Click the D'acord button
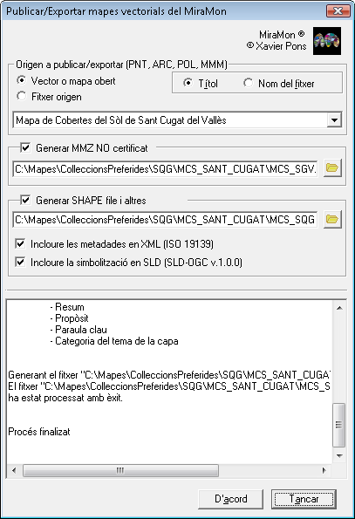Screen dimensions: 355x519 [230, 499]
